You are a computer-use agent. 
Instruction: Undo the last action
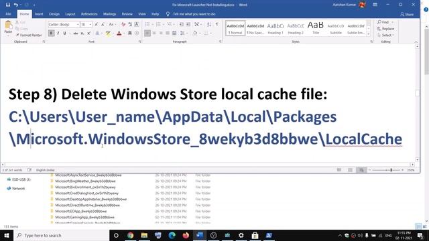(x=16, y=5)
